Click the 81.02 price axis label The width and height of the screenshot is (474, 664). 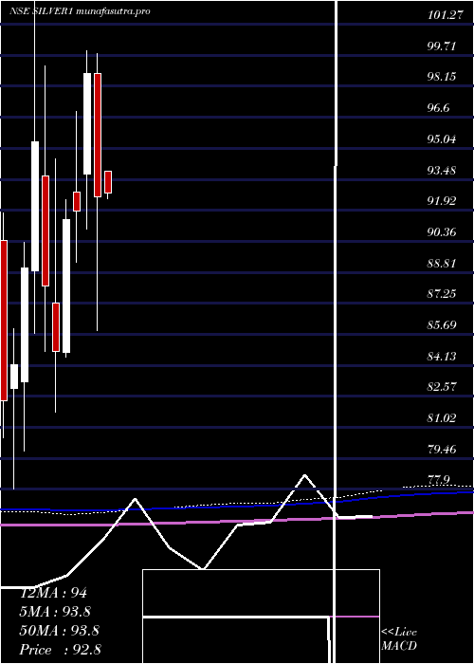(442, 418)
